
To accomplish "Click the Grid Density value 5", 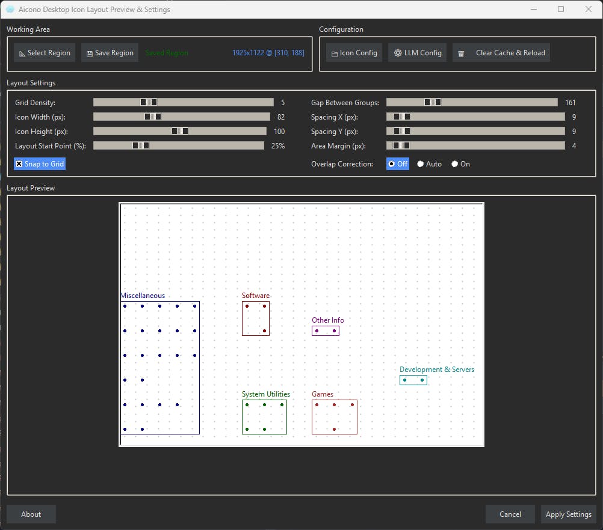I will tap(283, 103).
